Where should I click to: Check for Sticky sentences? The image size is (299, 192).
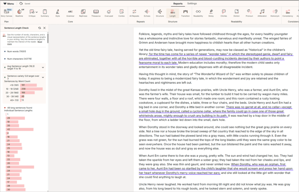point(211,13)
